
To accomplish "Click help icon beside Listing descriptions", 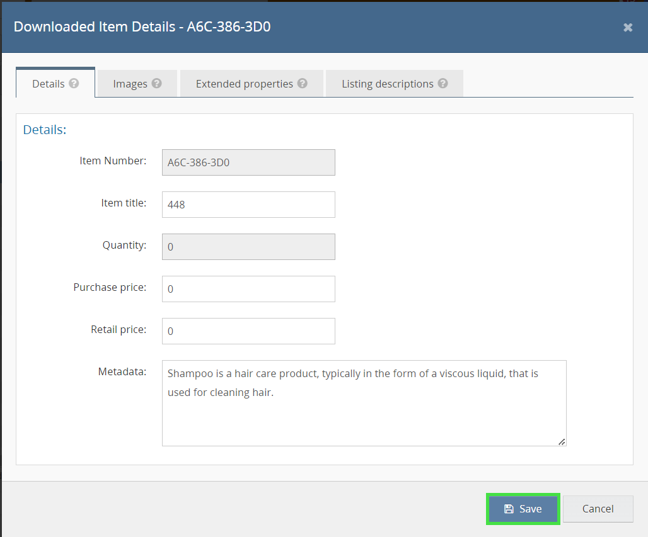I will pyautogui.click(x=443, y=83).
